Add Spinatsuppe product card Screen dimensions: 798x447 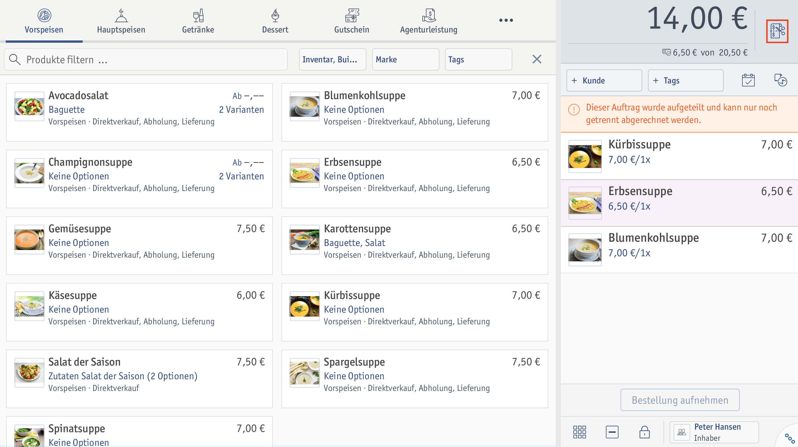pos(139,432)
